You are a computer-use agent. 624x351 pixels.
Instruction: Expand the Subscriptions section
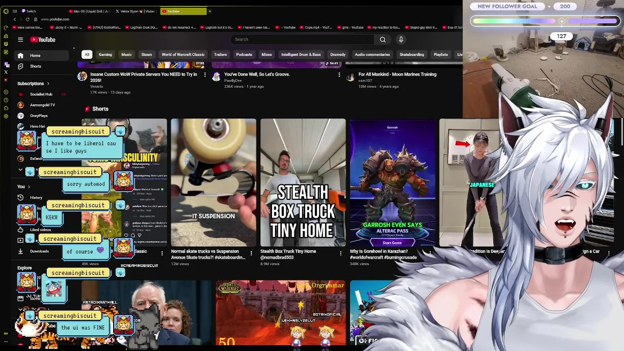tap(33, 83)
